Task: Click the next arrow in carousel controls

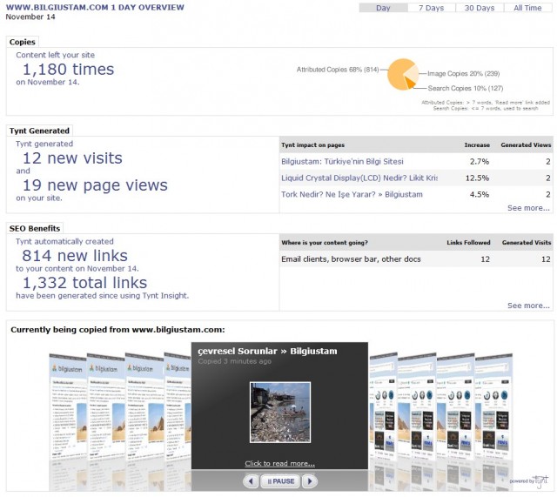Action: pos(310,481)
